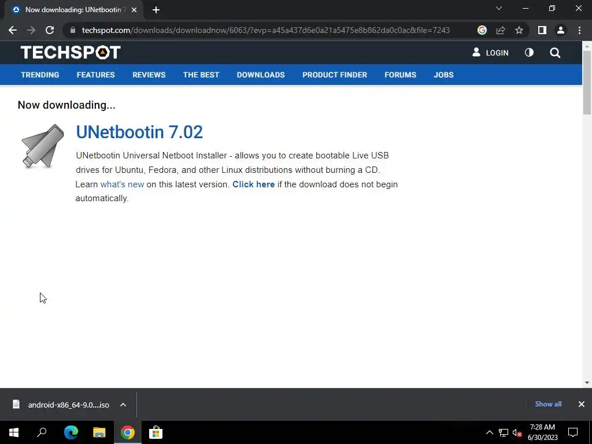Open the tab search chevron
Viewport: 592px width, 444px height.
(499, 8)
